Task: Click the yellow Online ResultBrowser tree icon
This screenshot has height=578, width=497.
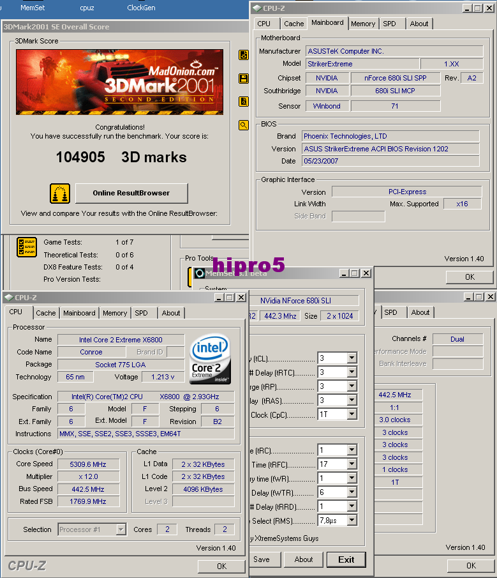Action: click(60, 194)
